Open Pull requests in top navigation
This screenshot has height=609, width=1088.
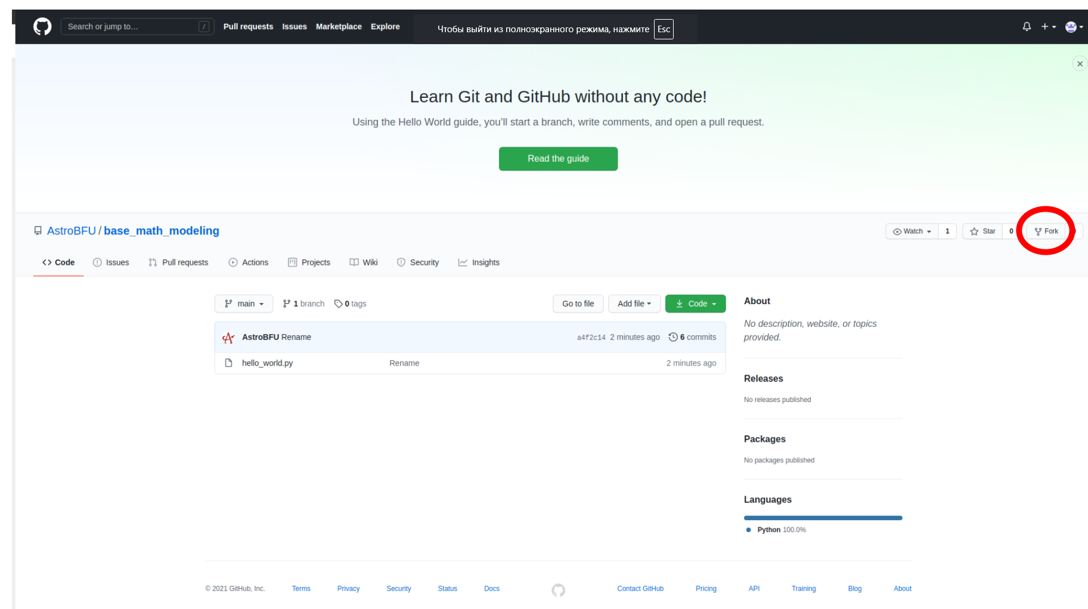[248, 26]
